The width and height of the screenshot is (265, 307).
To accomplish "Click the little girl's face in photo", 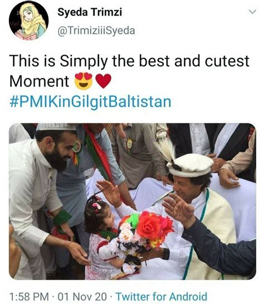I will click(x=107, y=219).
